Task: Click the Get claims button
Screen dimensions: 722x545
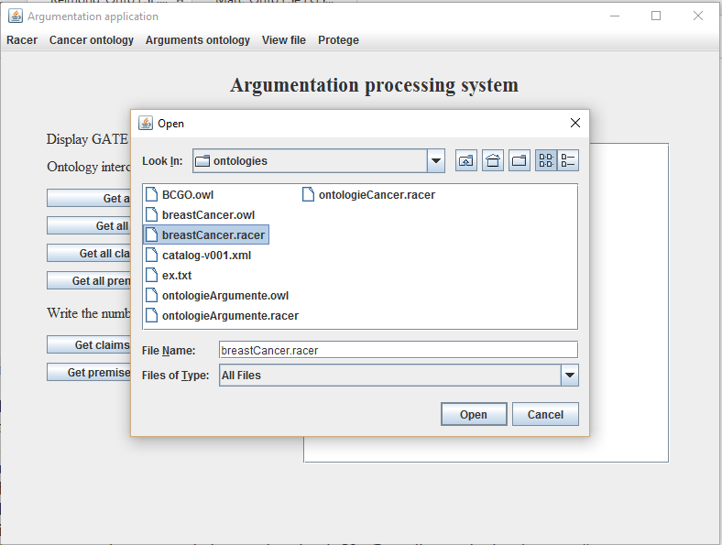Action: point(89,344)
